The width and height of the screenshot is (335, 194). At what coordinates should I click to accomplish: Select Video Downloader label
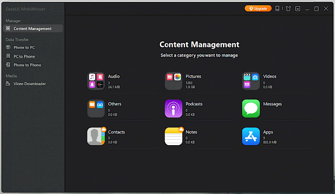(x=30, y=84)
